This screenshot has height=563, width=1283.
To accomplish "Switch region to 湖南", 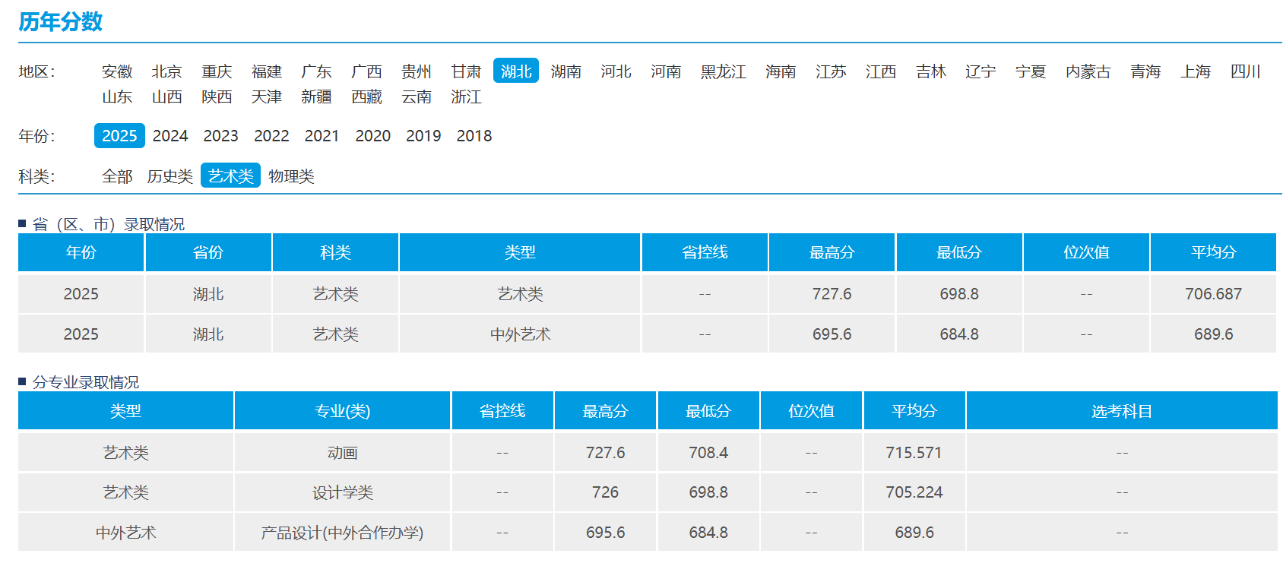I will [566, 71].
